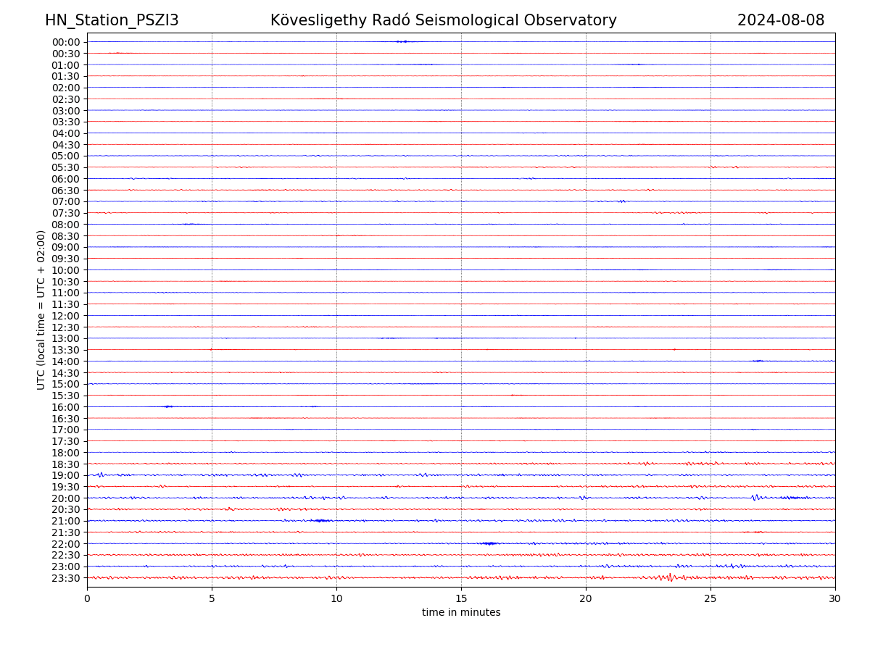Click the "time in minutes" axis title

tap(461, 613)
